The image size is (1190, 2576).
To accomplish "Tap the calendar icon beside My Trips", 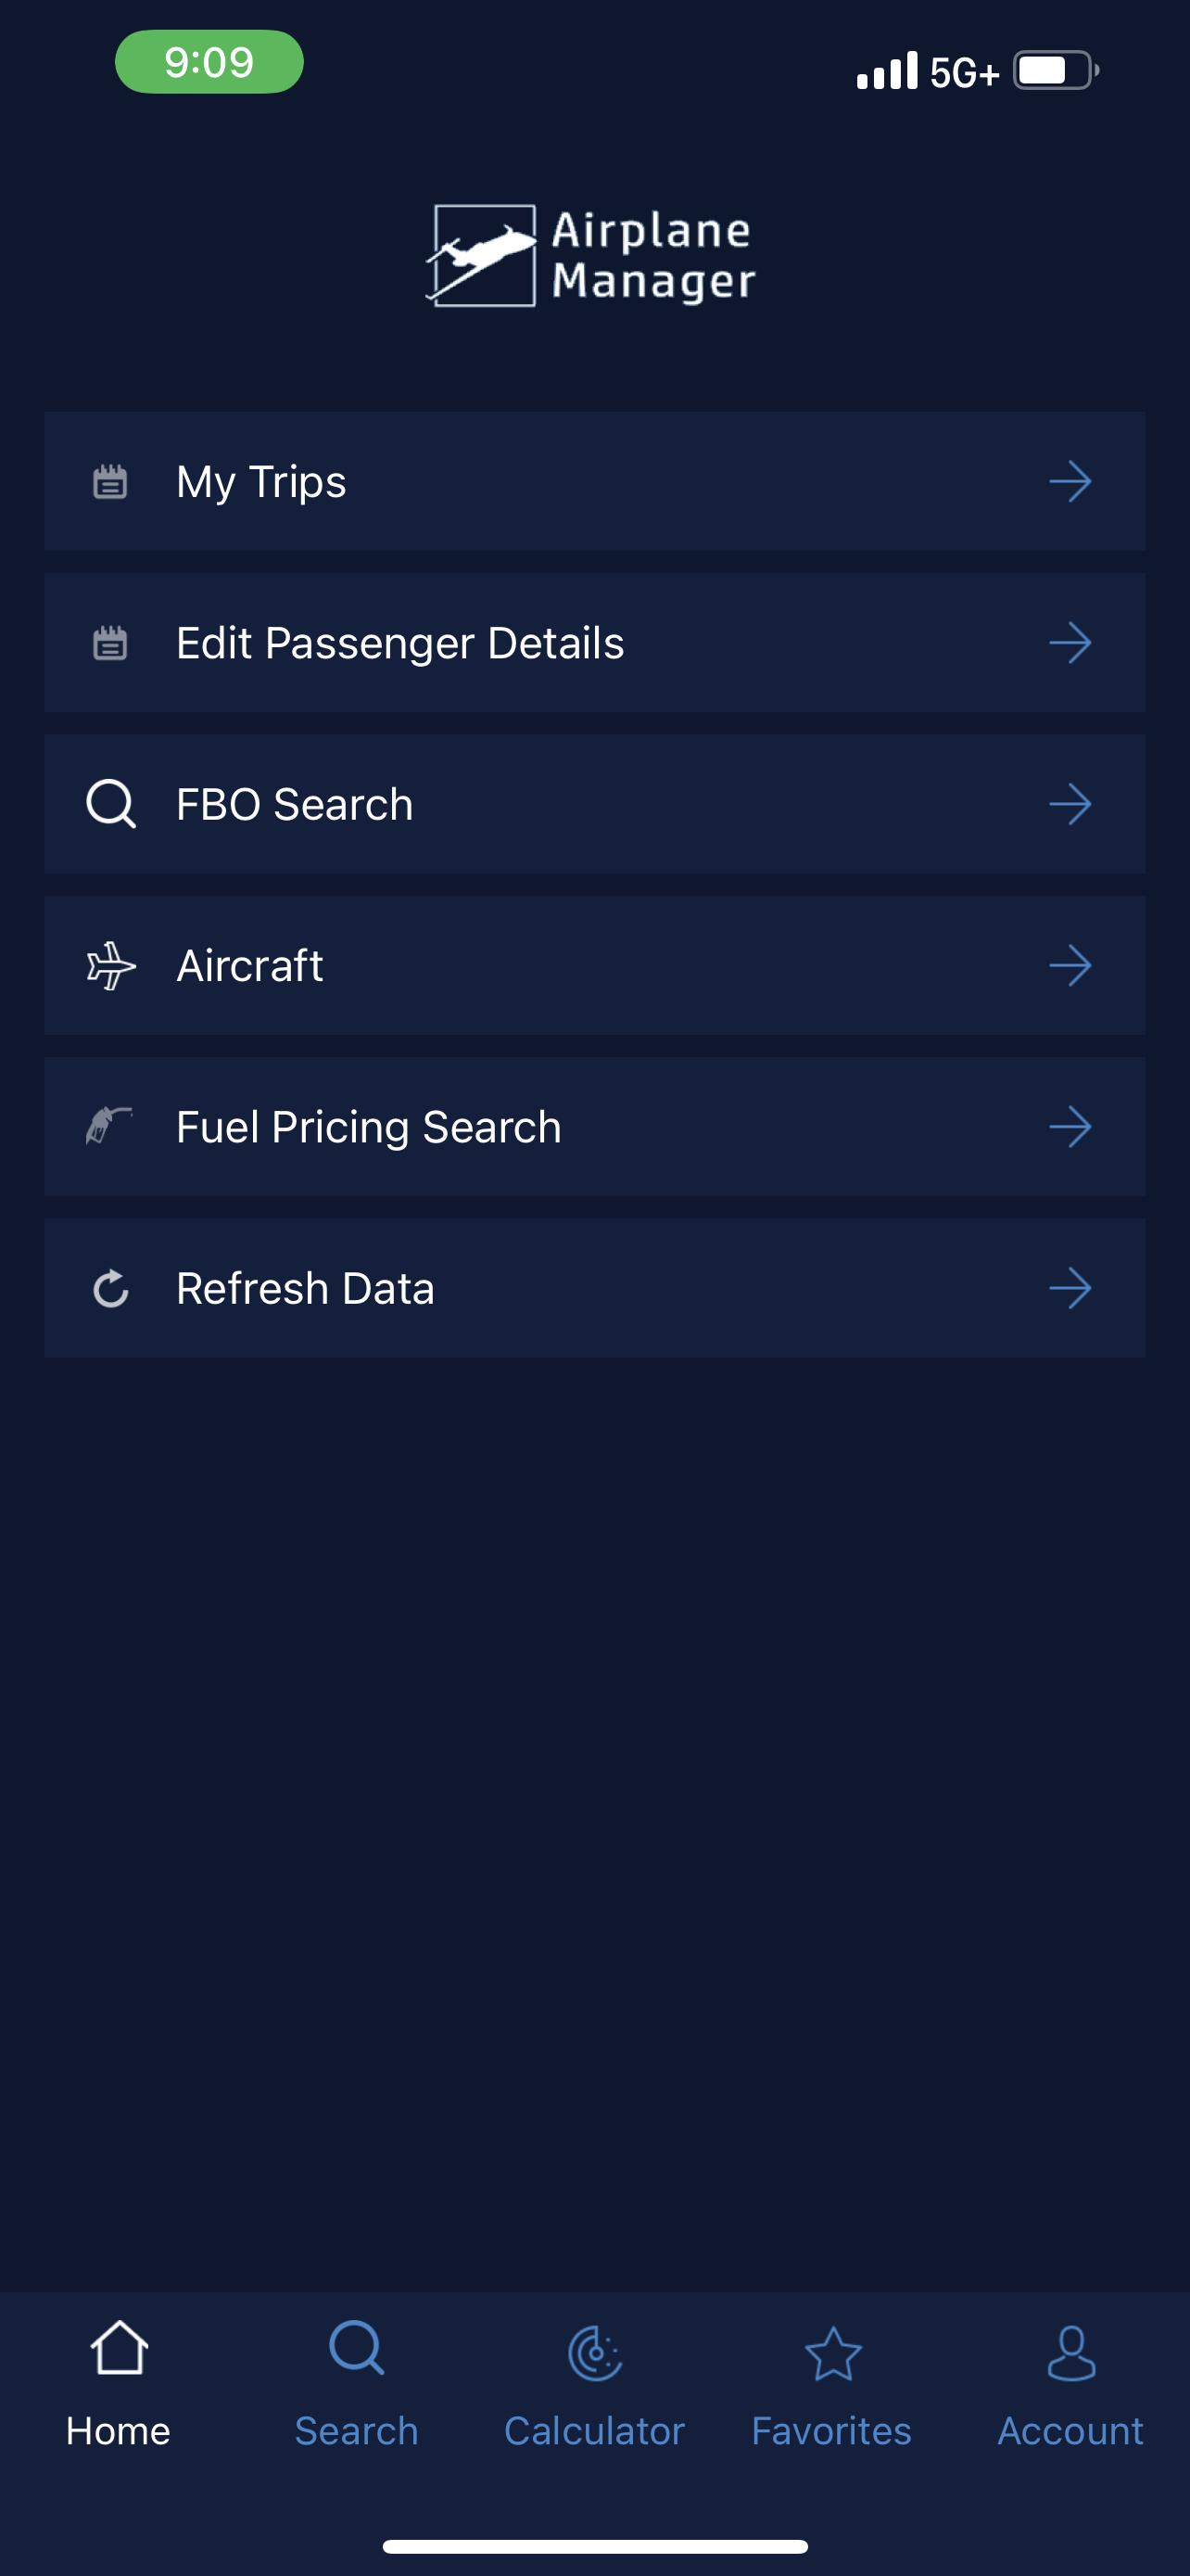I will coord(110,481).
